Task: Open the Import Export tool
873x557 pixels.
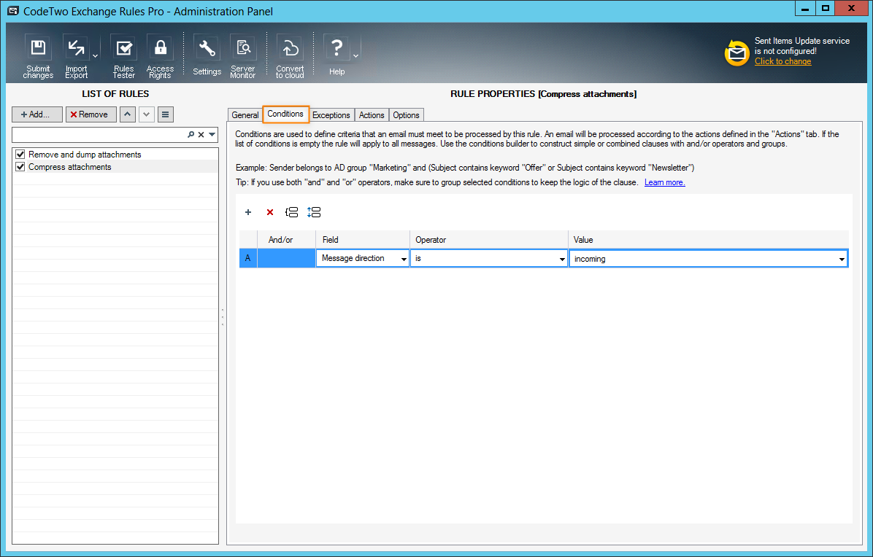Action: pyautogui.click(x=76, y=56)
